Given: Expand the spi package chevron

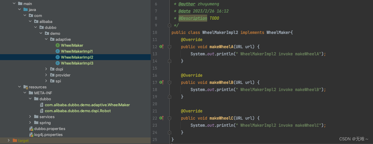Looking at the screenshot, I should (x=46, y=81).
